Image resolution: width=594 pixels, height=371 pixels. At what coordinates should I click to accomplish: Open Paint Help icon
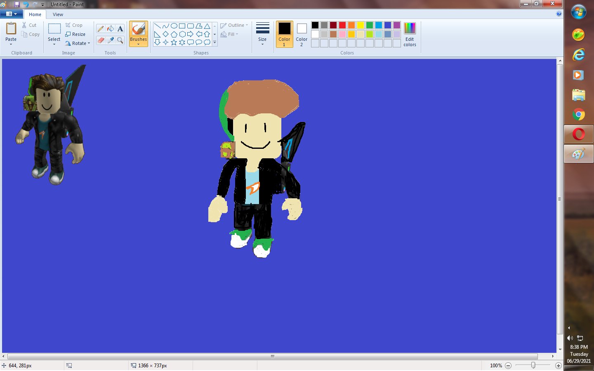coord(559,14)
